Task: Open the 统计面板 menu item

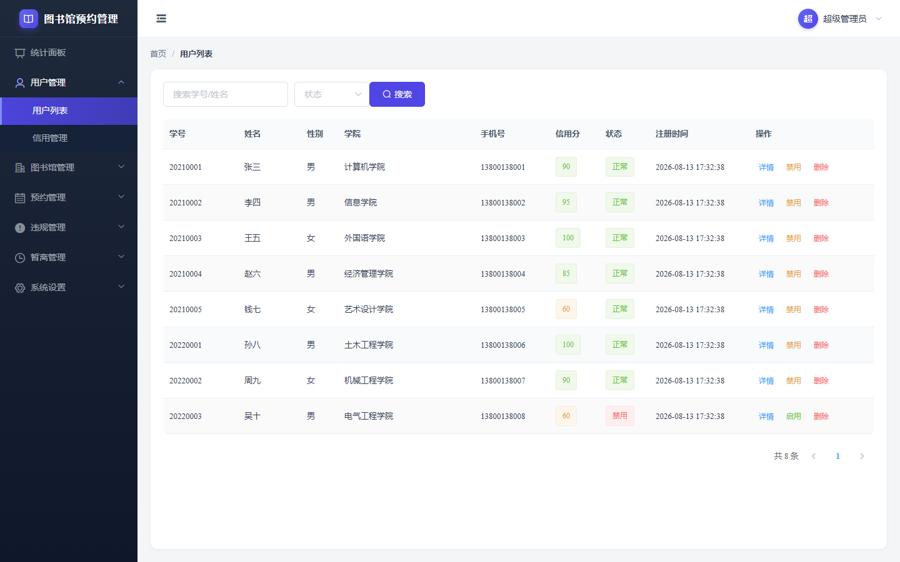Action: [69, 52]
